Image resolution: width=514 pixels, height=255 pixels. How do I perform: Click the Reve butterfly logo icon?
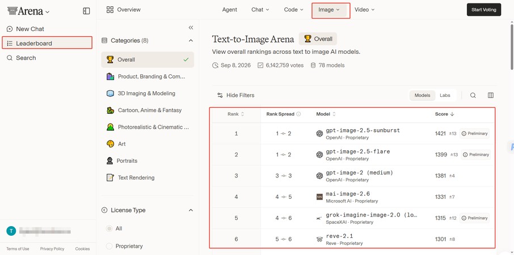[319, 239]
